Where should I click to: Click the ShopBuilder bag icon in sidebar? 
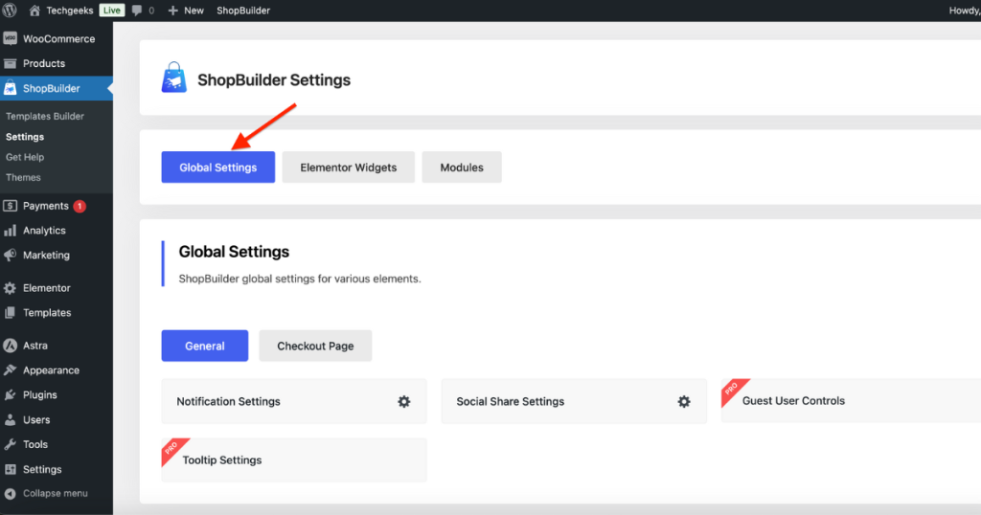pos(10,88)
